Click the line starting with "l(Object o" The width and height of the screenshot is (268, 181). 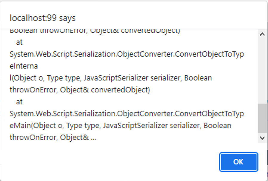(x=111, y=78)
